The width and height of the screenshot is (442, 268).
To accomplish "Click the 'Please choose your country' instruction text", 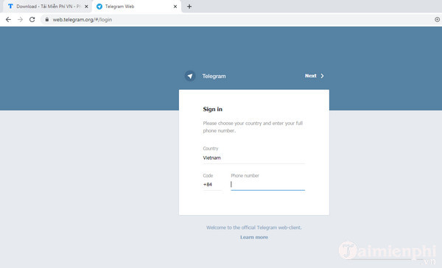I will (x=253, y=127).
